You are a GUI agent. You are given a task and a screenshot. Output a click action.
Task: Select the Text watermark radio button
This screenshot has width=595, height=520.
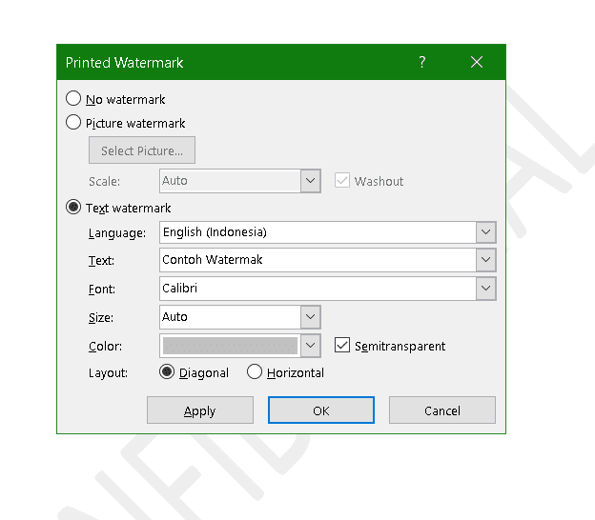[x=73, y=208]
